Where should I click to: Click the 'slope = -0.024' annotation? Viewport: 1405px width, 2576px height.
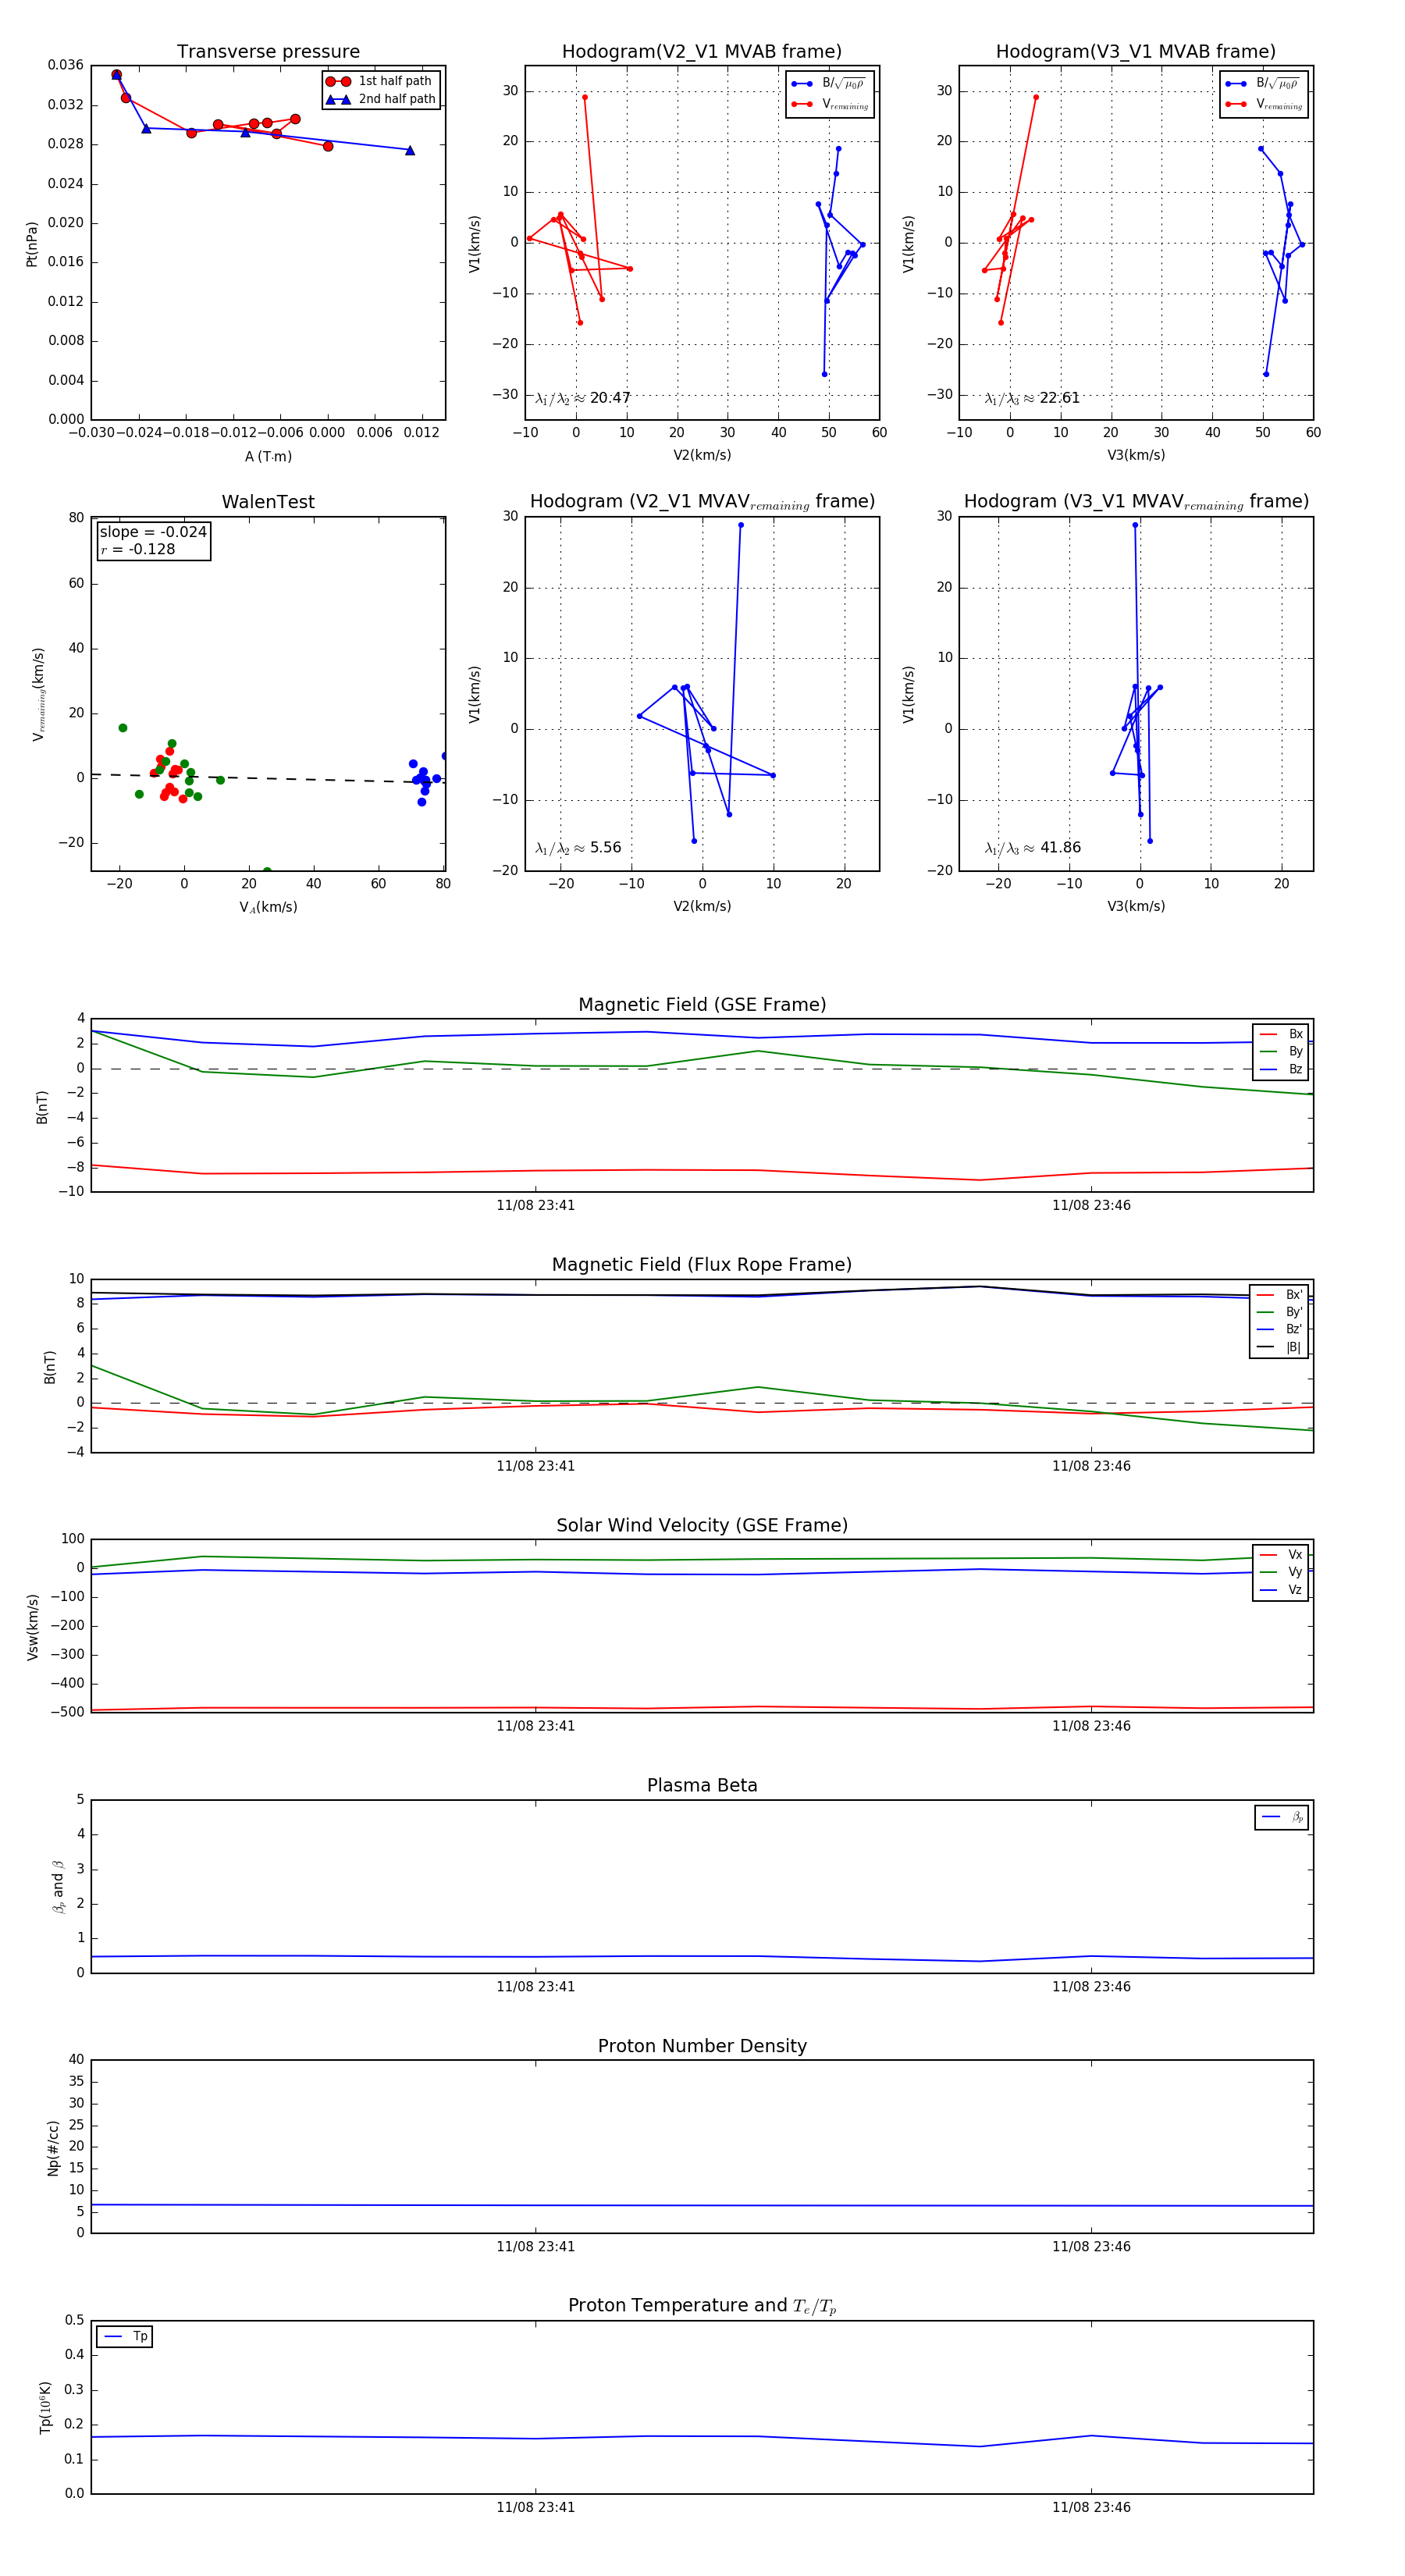click(153, 532)
